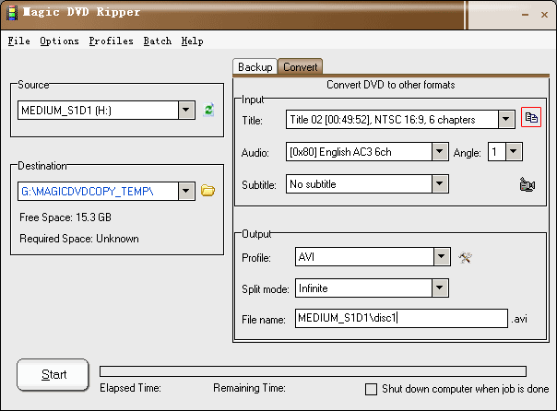Toggle shut down computer when done
This screenshot has width=557, height=411.
(x=372, y=389)
